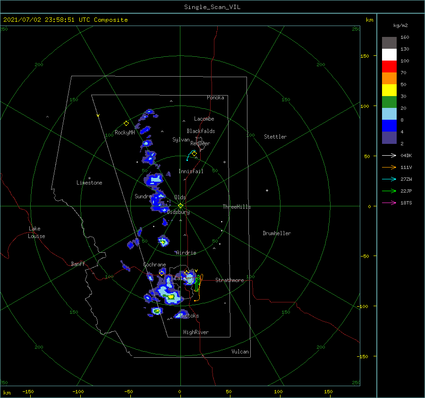
Task: Click the storm cell north of Airdrie
Action: pyautogui.click(x=163, y=241)
